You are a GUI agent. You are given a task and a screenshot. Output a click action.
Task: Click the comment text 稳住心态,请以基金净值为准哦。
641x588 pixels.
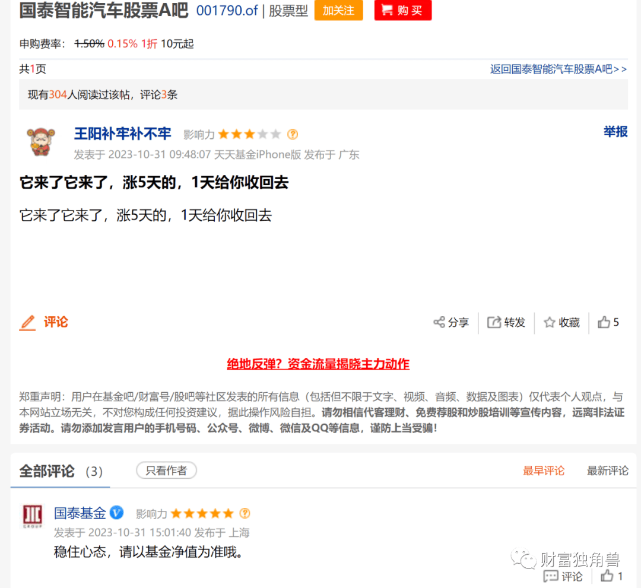click(x=149, y=552)
